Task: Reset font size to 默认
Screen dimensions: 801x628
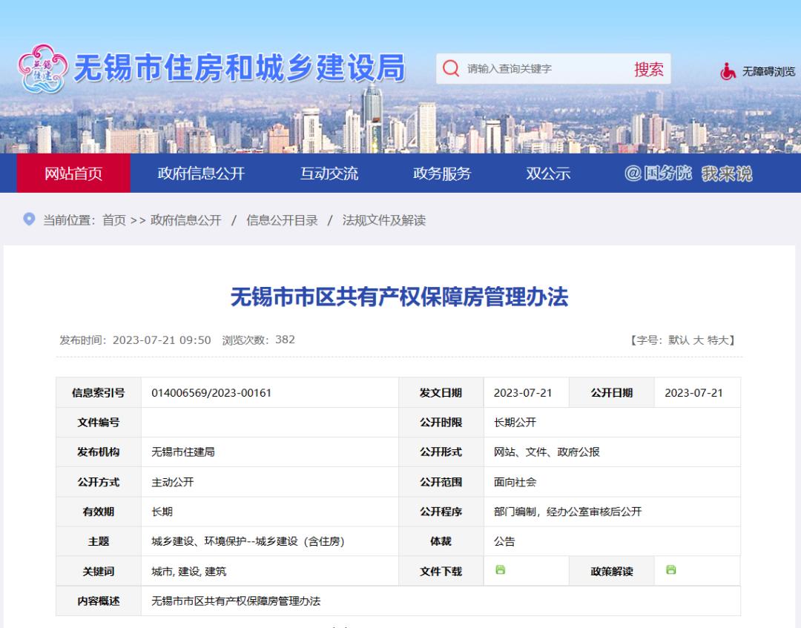Action: (x=679, y=340)
